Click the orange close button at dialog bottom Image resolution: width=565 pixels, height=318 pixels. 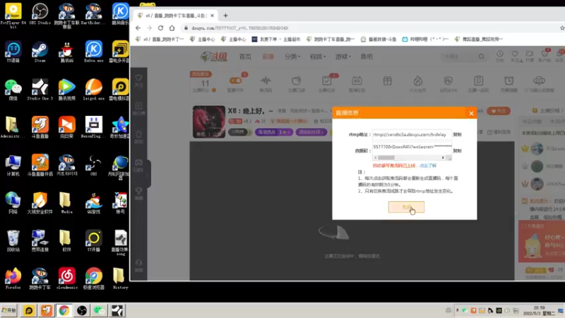click(x=406, y=207)
